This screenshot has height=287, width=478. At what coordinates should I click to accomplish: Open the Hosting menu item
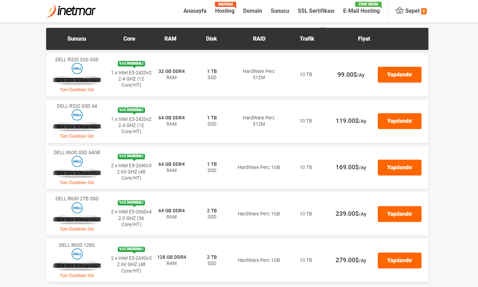tap(225, 11)
